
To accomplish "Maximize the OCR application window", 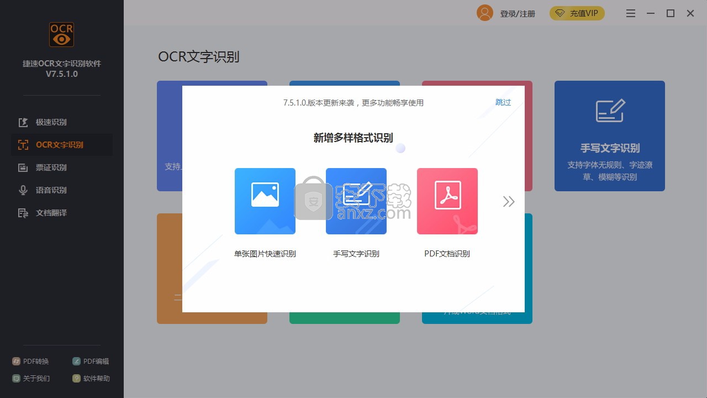I will (671, 13).
